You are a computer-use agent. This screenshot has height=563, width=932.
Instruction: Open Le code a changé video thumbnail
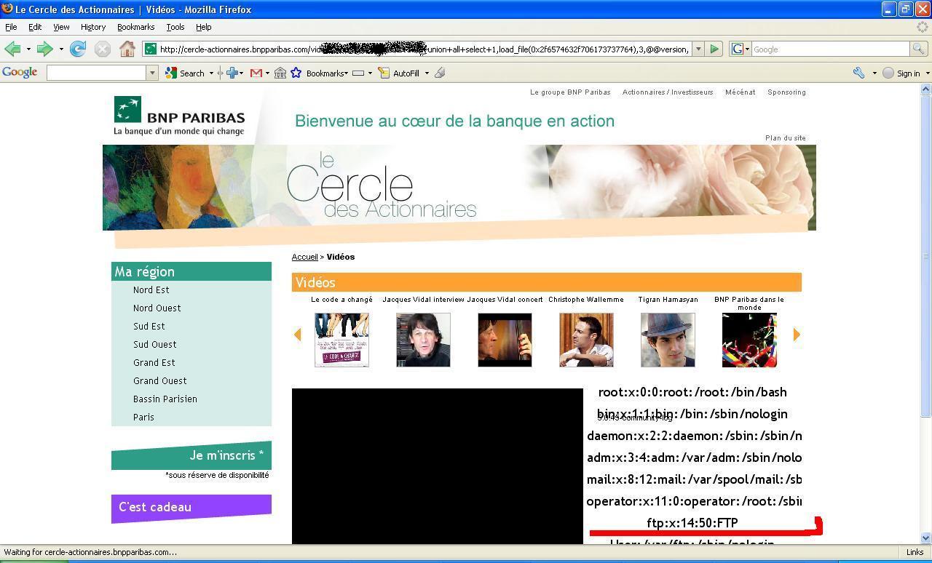tap(341, 340)
